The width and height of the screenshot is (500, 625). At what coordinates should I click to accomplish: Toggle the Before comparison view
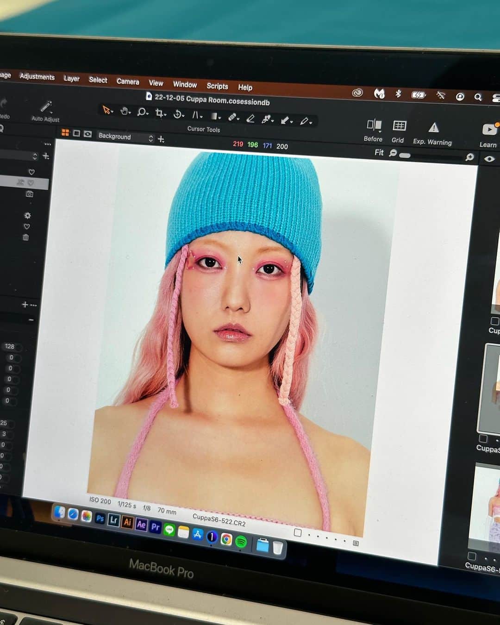point(373,130)
